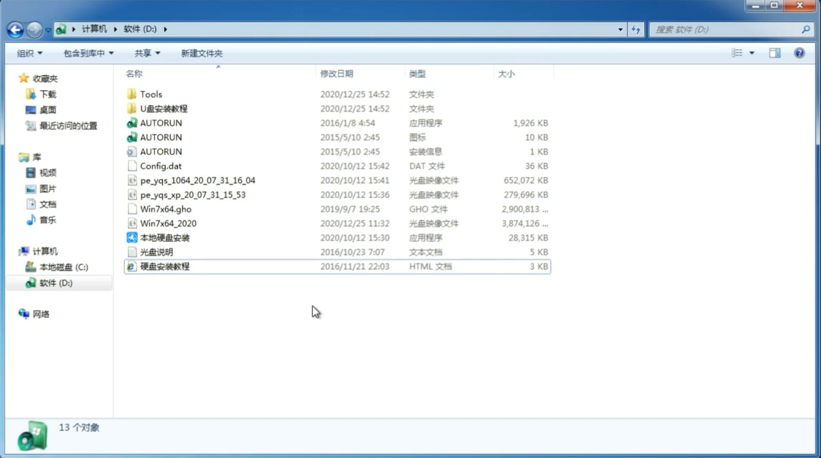Open Win7x64_2020 disc image file
The image size is (821, 458).
tap(168, 224)
